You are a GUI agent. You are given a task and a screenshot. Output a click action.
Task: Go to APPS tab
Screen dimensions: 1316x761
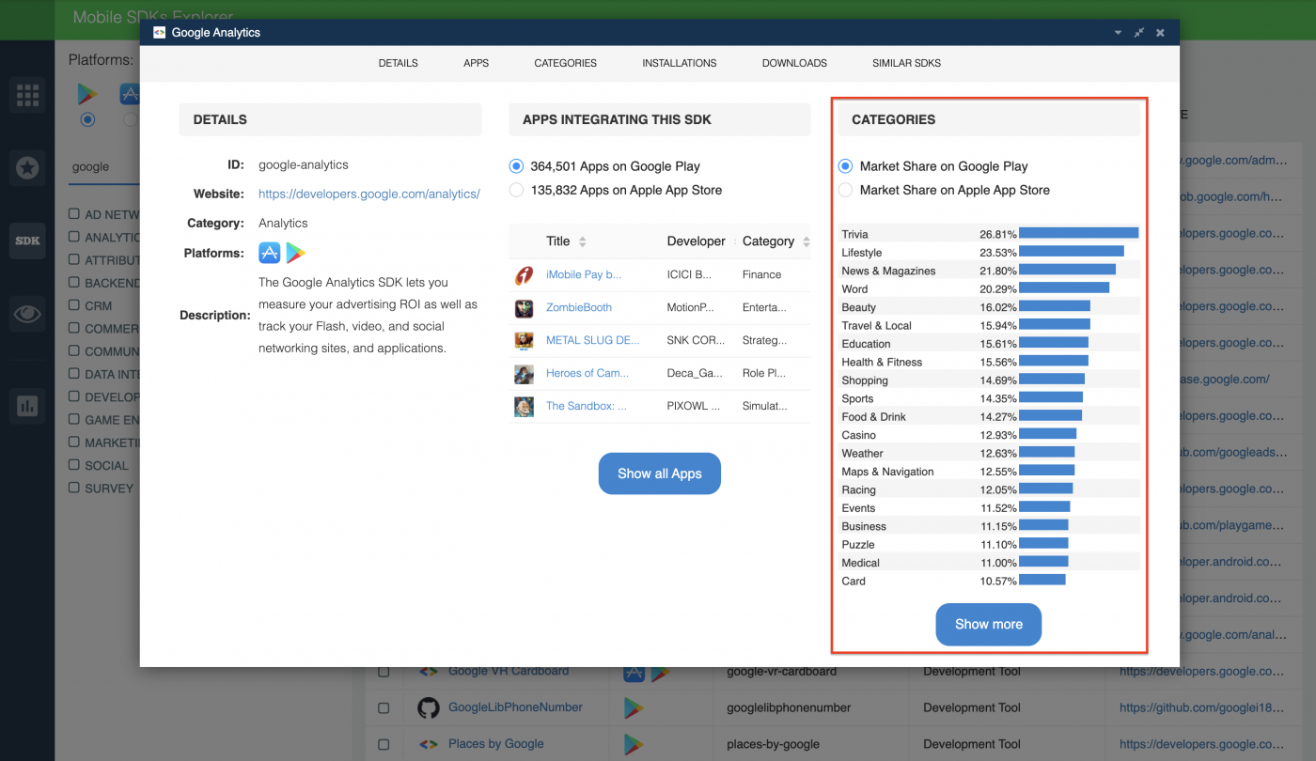[477, 63]
